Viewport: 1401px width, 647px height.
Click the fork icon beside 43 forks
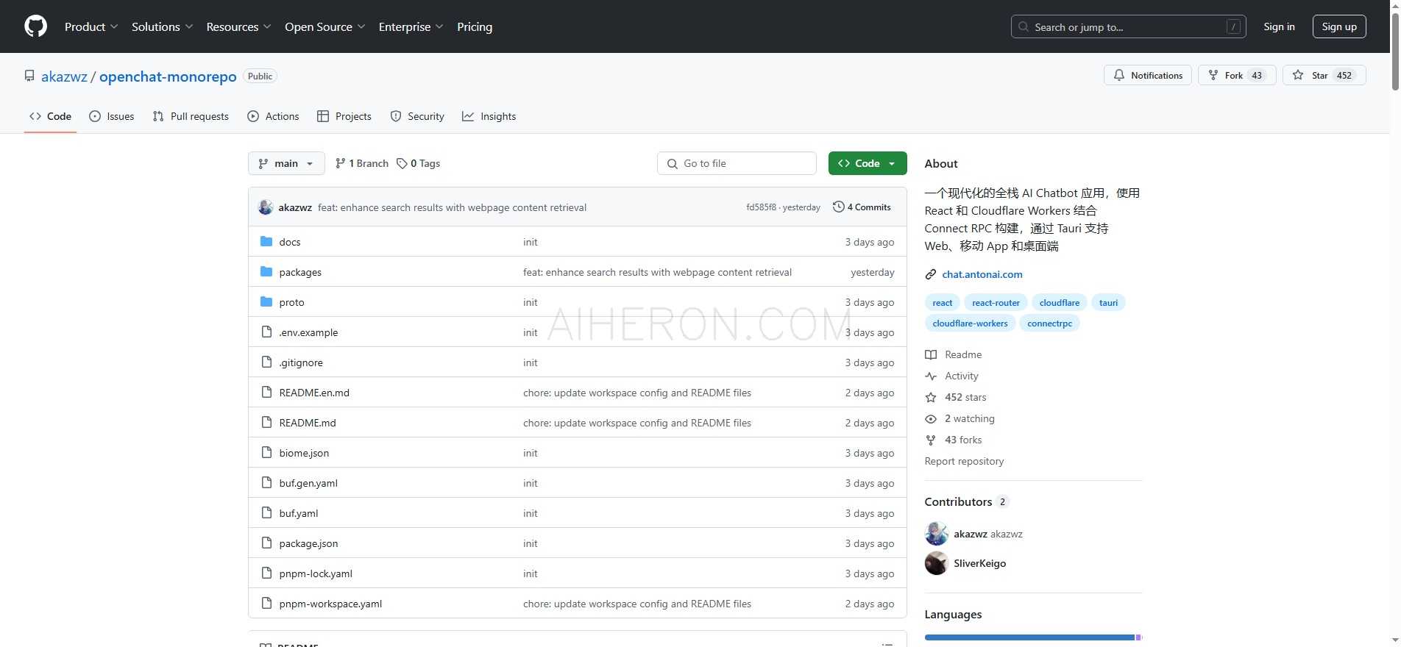pyautogui.click(x=931, y=440)
